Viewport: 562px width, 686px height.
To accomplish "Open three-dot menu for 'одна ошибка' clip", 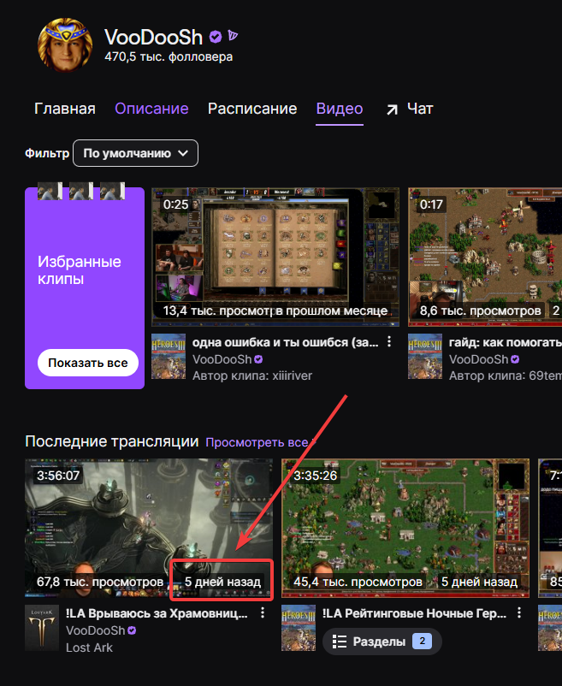I will point(389,341).
